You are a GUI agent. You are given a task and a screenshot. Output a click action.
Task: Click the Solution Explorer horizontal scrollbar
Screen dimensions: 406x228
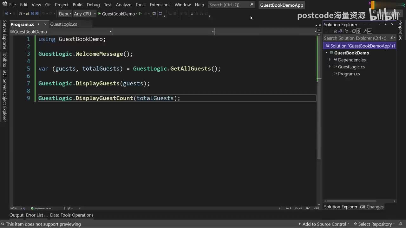(351, 201)
